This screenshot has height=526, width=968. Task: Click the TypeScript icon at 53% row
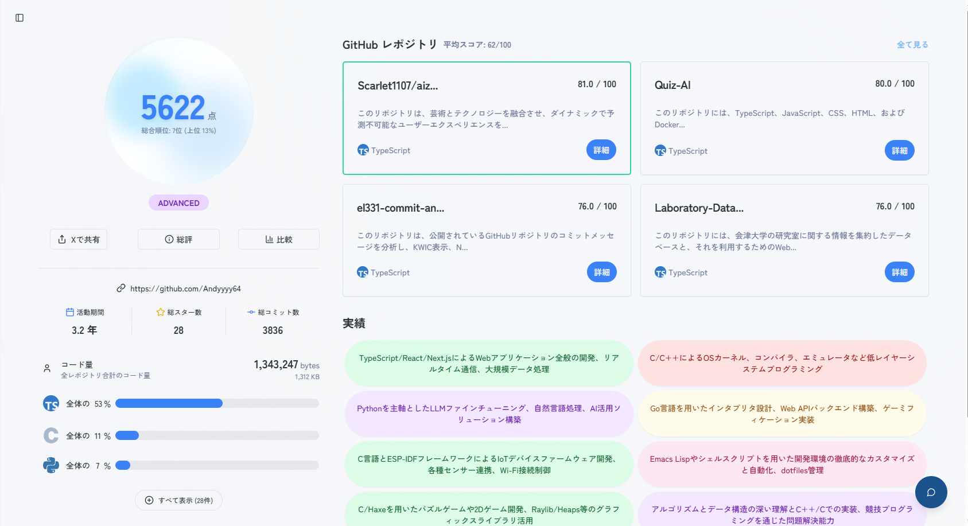tap(51, 404)
